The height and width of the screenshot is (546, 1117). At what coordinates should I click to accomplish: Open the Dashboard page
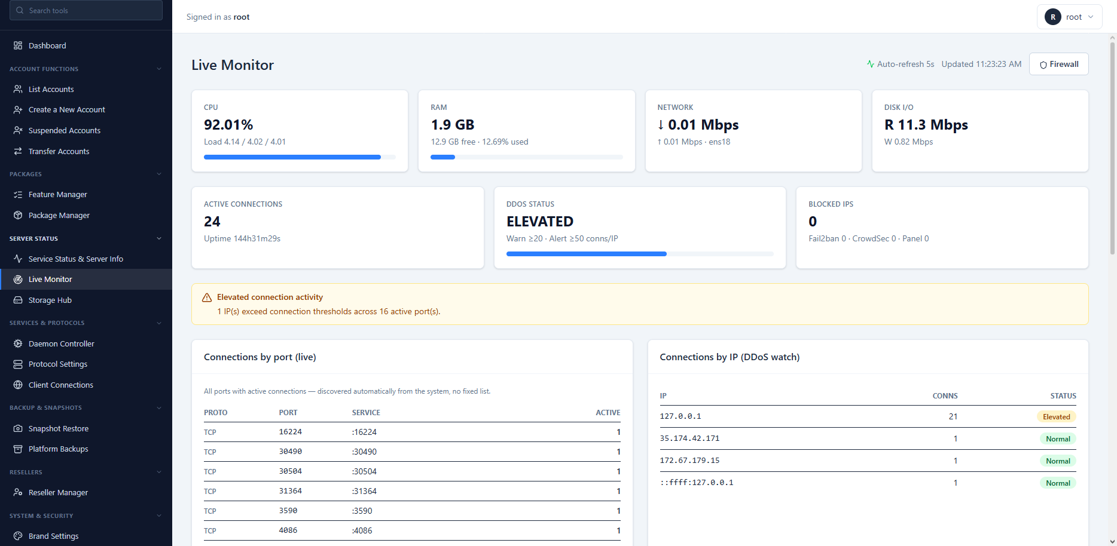pyautogui.click(x=86, y=45)
